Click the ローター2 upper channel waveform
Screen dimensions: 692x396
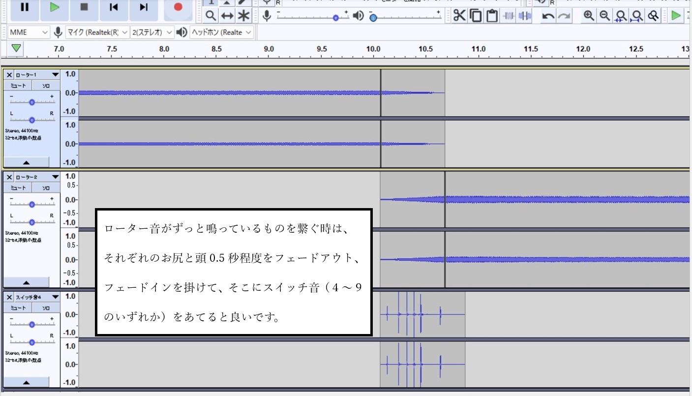tap(535, 199)
